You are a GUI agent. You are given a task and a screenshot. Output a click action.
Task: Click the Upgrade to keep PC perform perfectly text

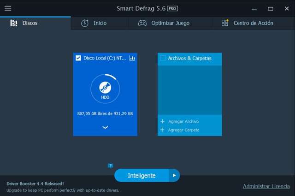(63, 190)
